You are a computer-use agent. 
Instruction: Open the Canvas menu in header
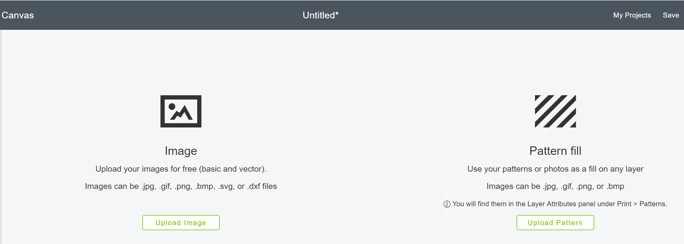click(18, 15)
